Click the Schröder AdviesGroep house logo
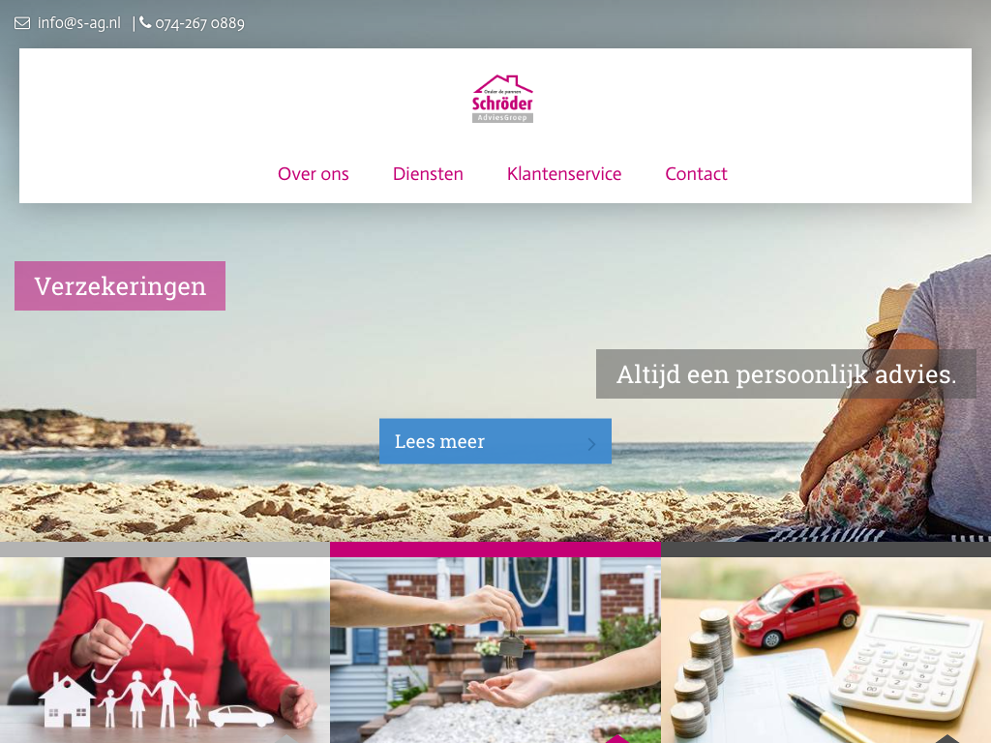The height and width of the screenshot is (743, 991). point(502,99)
